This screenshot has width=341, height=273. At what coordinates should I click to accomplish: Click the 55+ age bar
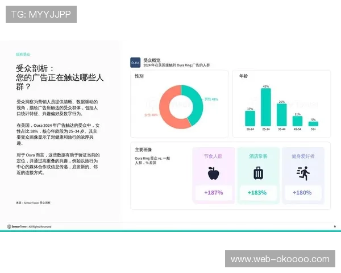coord(313,124)
